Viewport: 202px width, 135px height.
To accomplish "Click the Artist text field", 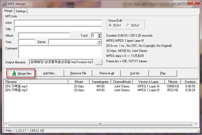I will 58,23.
